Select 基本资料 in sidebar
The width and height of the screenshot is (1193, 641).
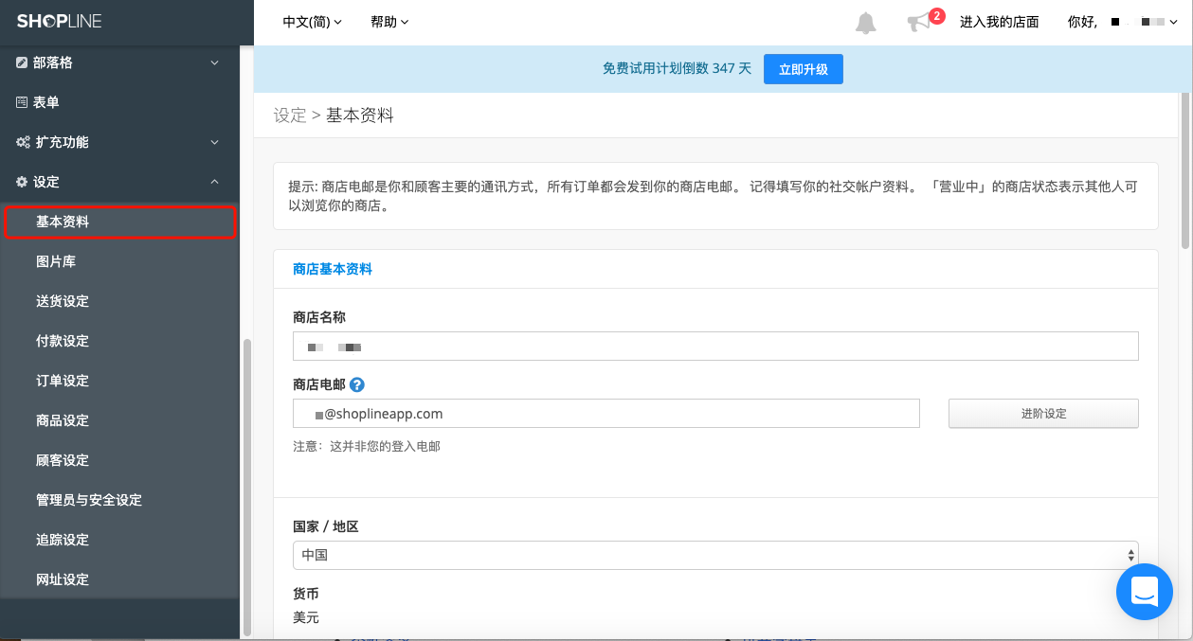pos(119,222)
